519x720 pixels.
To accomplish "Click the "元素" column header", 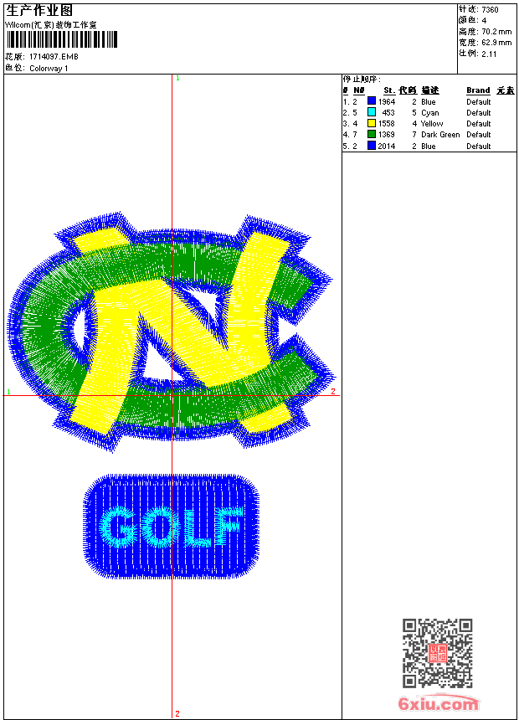I will pyautogui.click(x=506, y=90).
